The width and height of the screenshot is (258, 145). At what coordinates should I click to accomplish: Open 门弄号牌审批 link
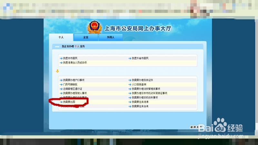coord(70,84)
